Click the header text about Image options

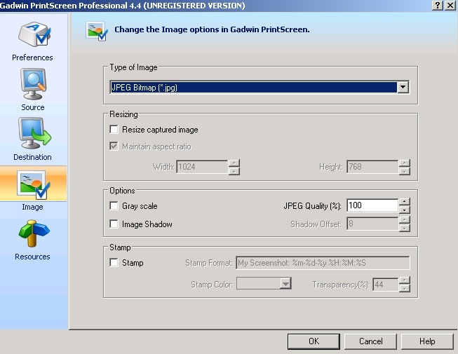pyautogui.click(x=212, y=29)
